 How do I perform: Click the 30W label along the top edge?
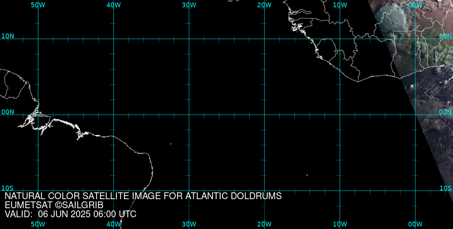[x=189, y=5]
